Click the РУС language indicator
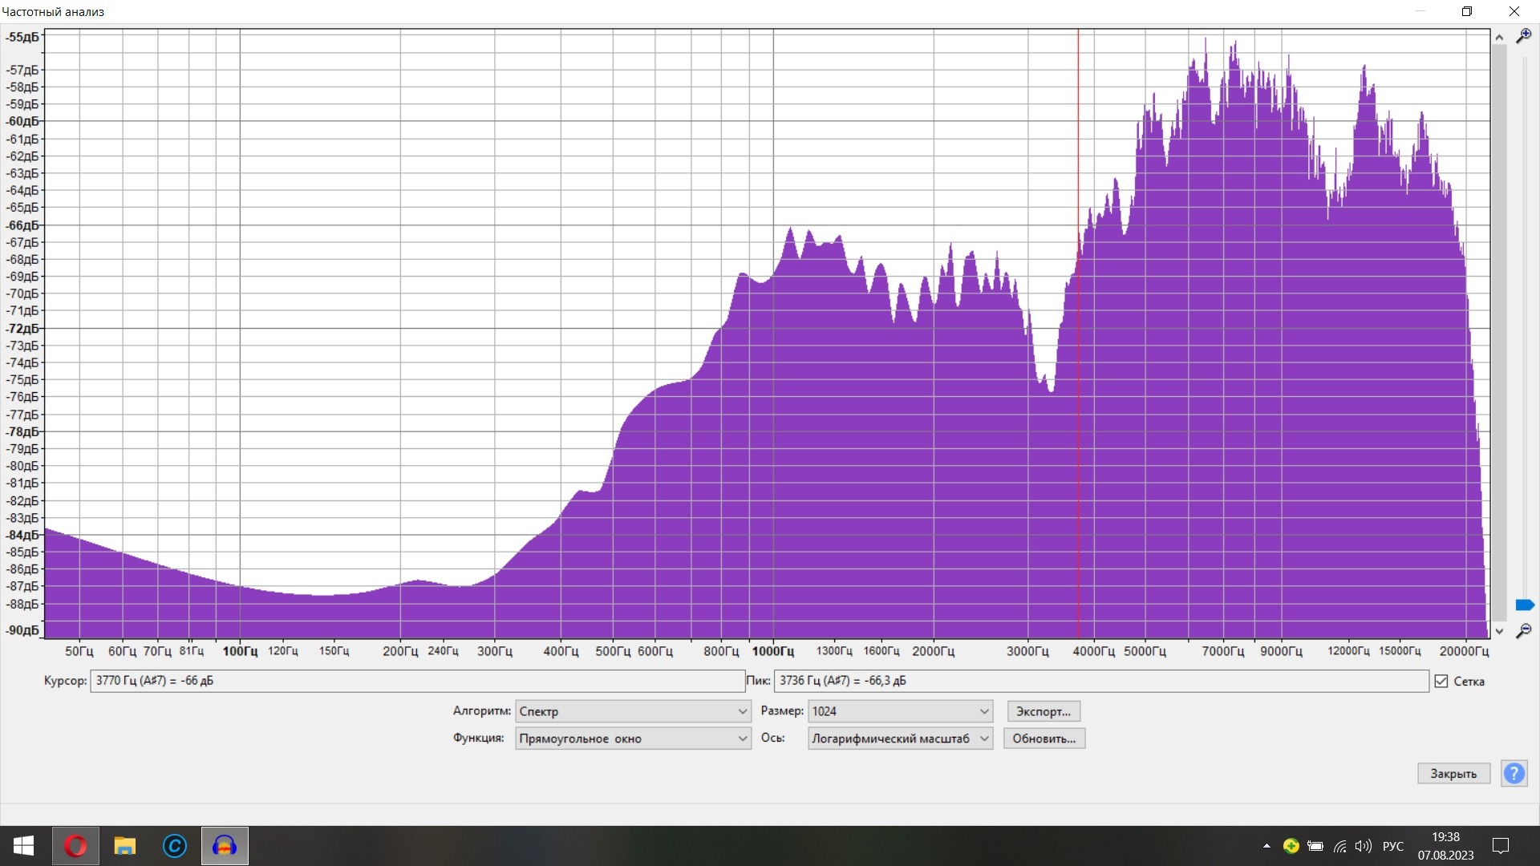This screenshot has height=866, width=1540. click(x=1393, y=846)
